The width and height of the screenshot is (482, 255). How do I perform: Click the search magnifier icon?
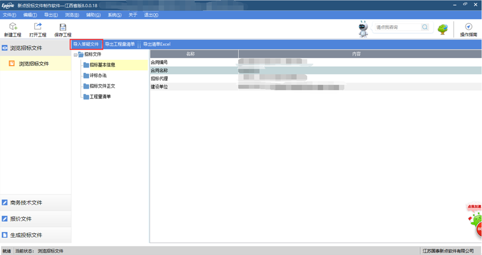pos(425,27)
